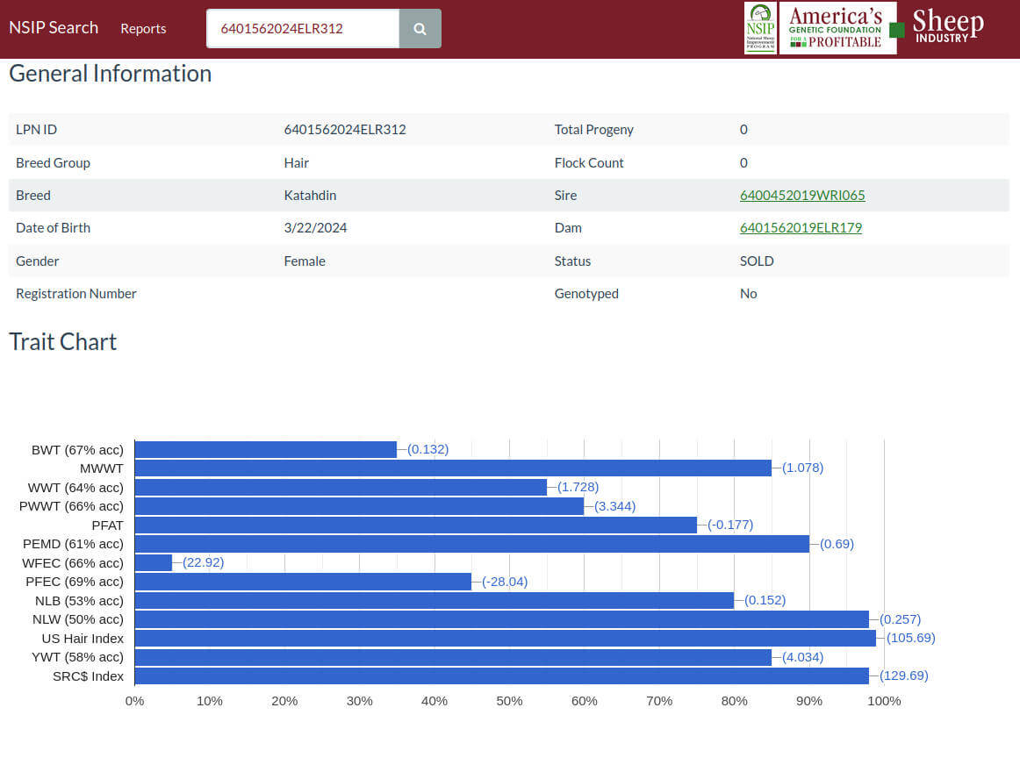Click the PFAT chart bar
The width and height of the screenshot is (1020, 772).
click(416, 525)
